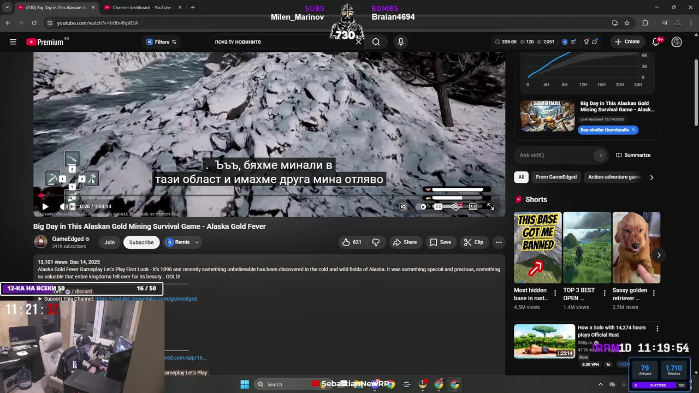Screen dimensions: 699x393
Task: Open Windows Start menu
Action: (x=245, y=384)
